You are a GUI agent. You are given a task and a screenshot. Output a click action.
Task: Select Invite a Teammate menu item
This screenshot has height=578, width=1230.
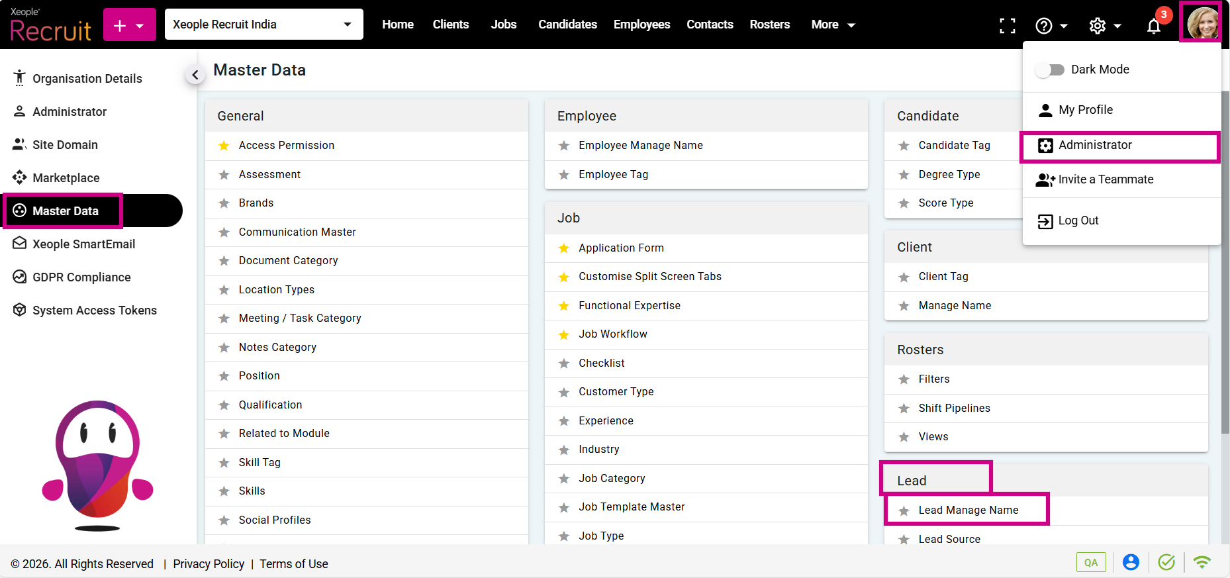(1105, 179)
